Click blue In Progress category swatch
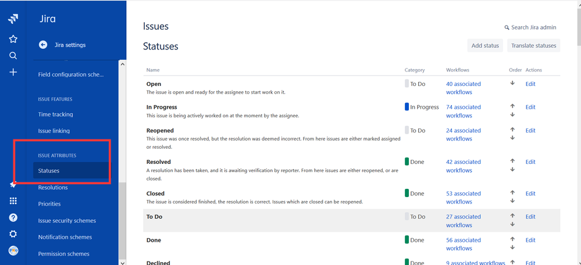The width and height of the screenshot is (581, 265). [x=407, y=106]
